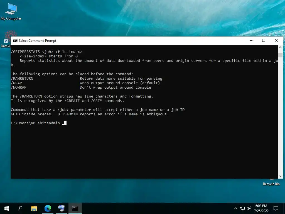Click the 'Select Command Prompt' window title
Image resolution: width=285 pixels, height=214 pixels.
pyautogui.click(x=38, y=41)
